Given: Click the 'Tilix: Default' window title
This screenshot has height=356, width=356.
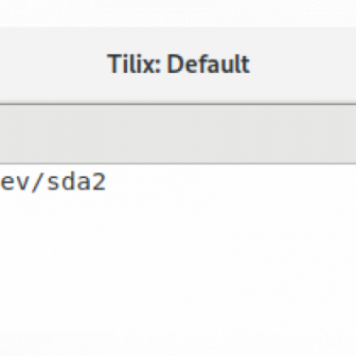Looking at the screenshot, I should click(178, 64).
